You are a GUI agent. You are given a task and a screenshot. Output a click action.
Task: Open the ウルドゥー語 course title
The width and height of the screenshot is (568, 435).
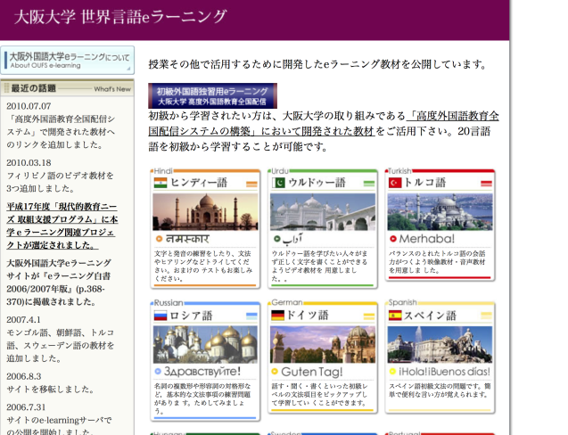click(x=317, y=183)
